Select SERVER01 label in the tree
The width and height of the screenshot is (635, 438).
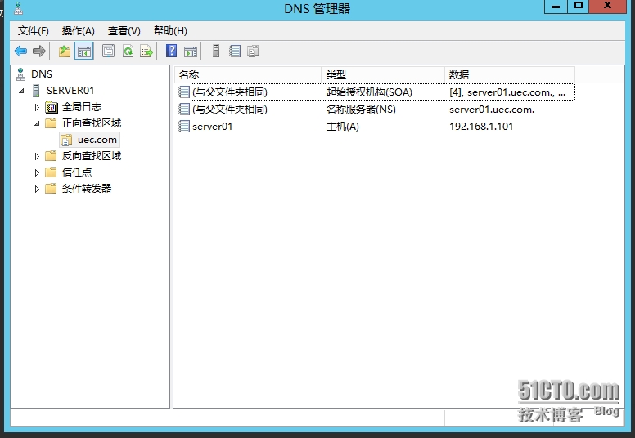70,91
